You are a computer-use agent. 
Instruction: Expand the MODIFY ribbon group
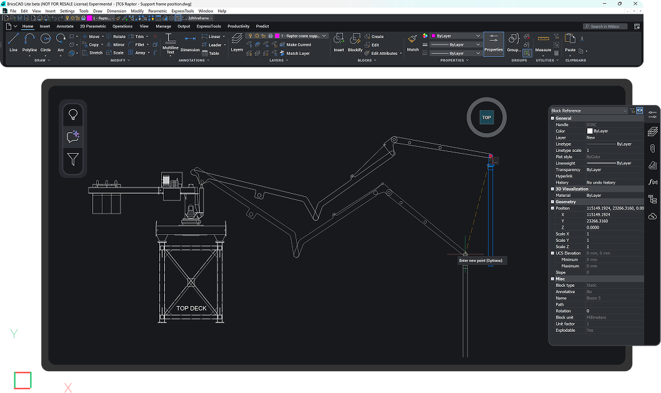(120, 61)
